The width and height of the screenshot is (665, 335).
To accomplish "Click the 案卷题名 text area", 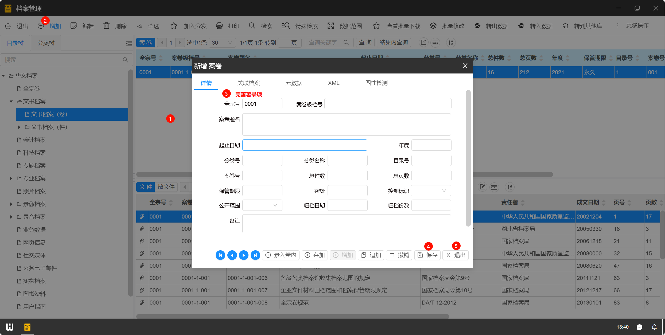I will click(x=346, y=124).
